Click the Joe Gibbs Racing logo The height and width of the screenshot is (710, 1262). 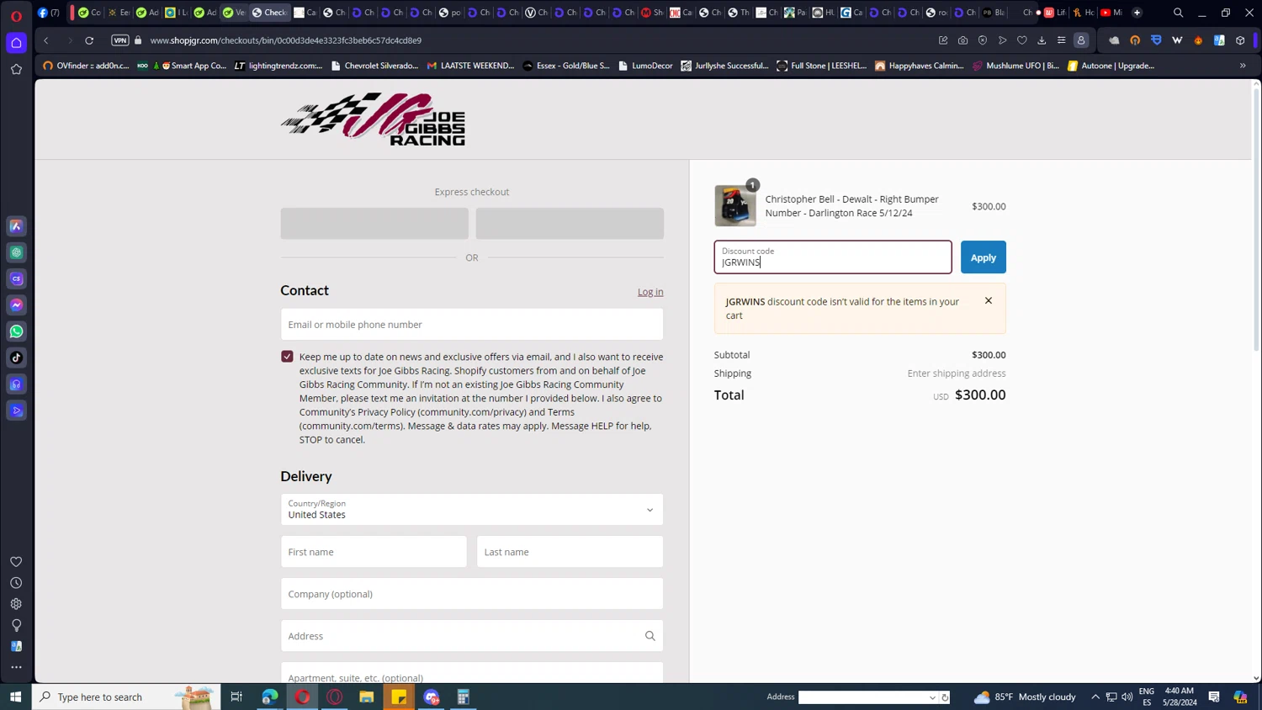(373, 119)
